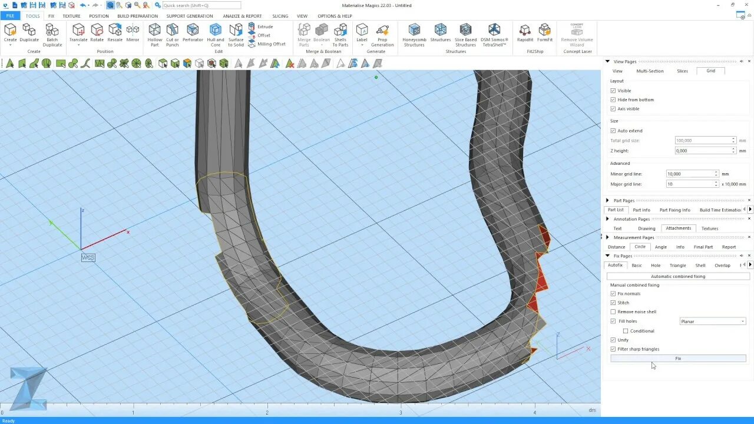Switch to the Circle measurement tab
754x424 pixels.
tap(640, 247)
